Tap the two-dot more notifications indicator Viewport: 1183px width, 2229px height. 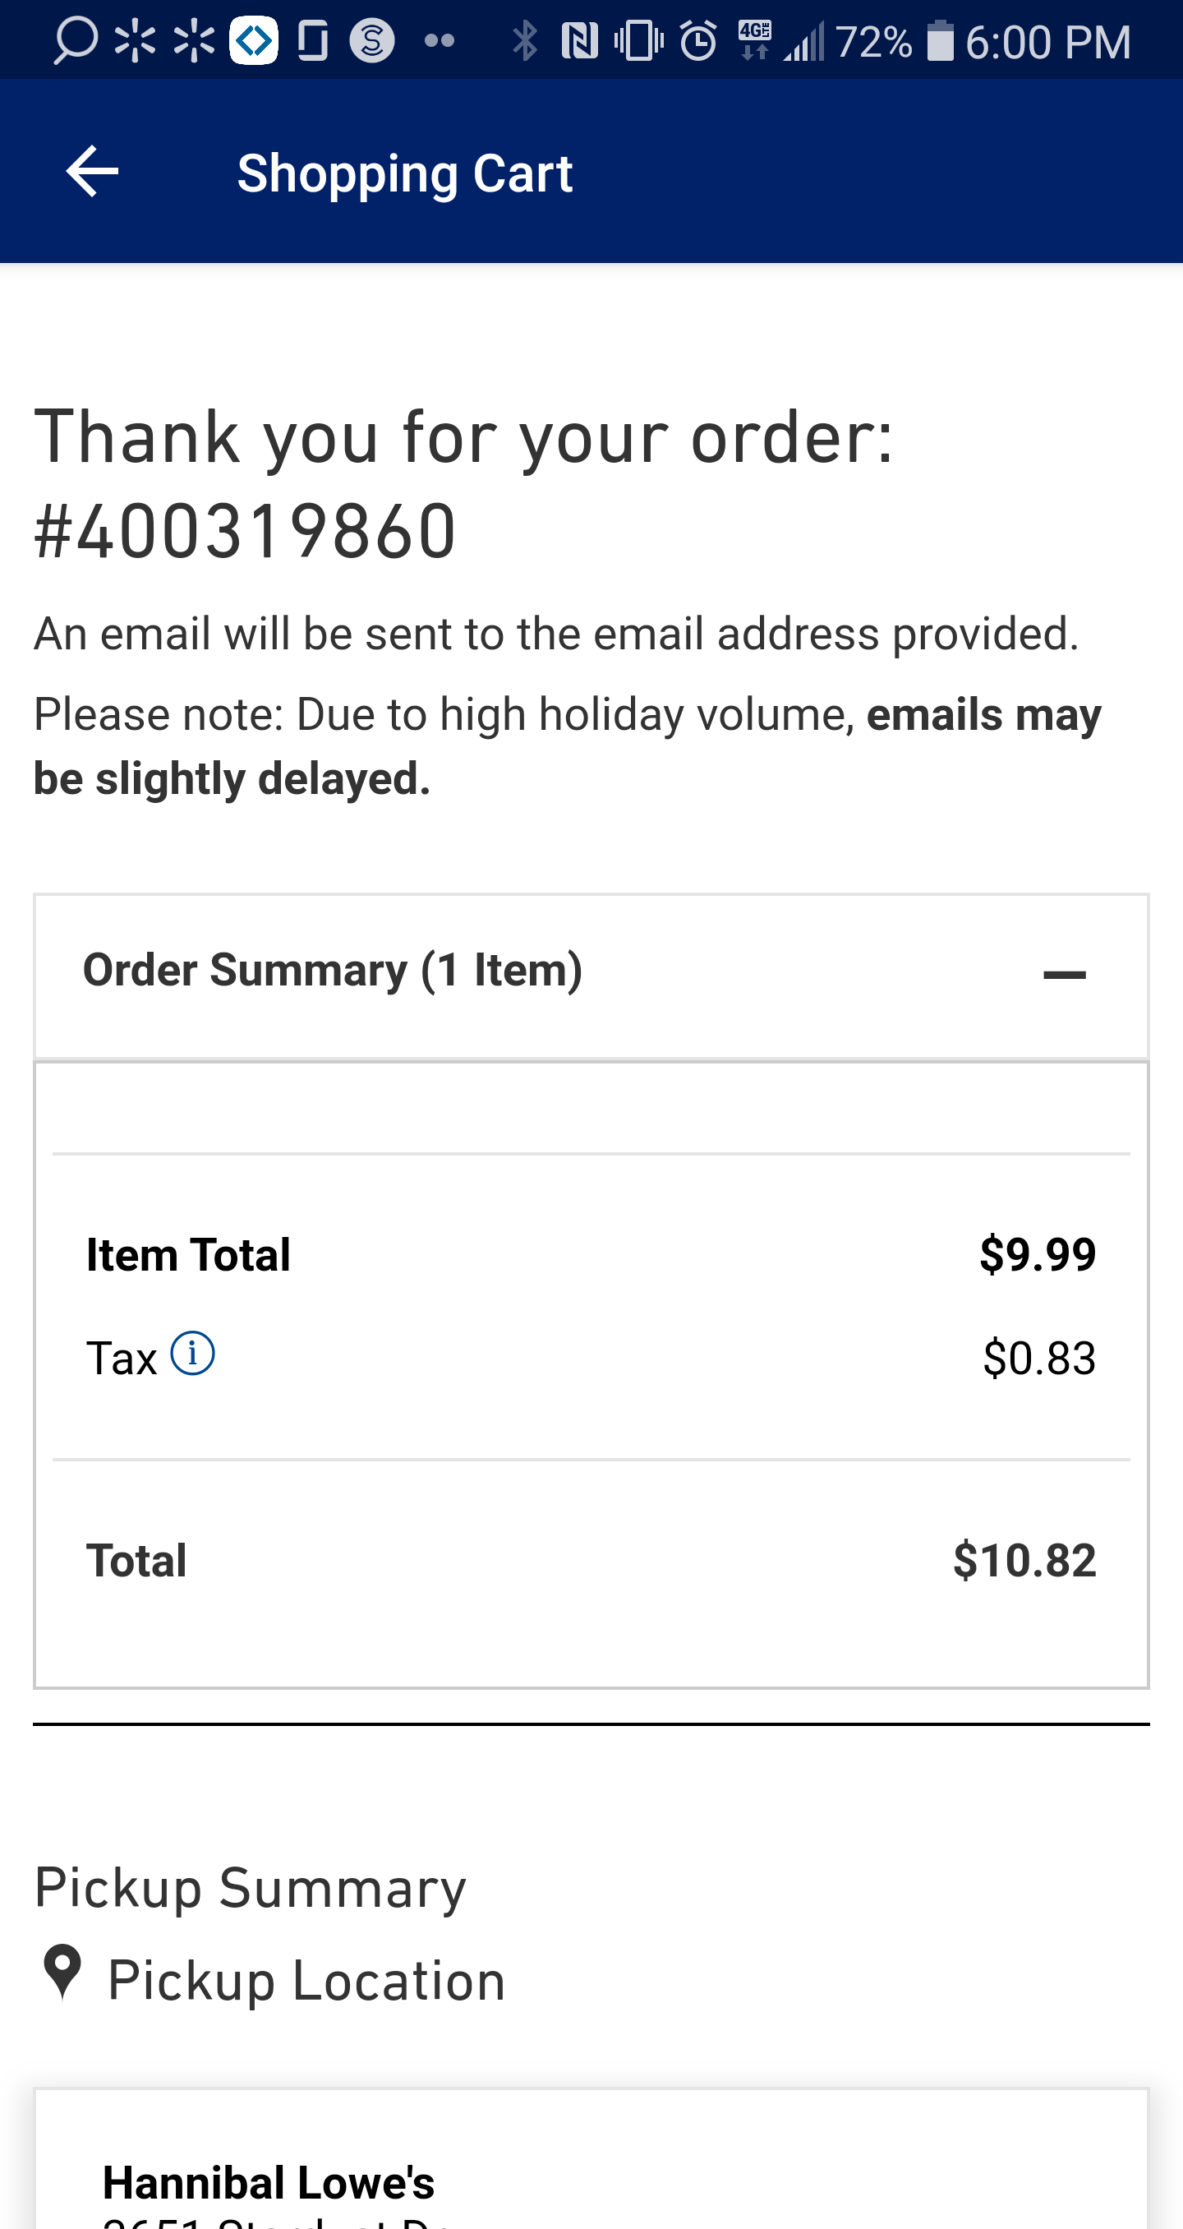(440, 40)
